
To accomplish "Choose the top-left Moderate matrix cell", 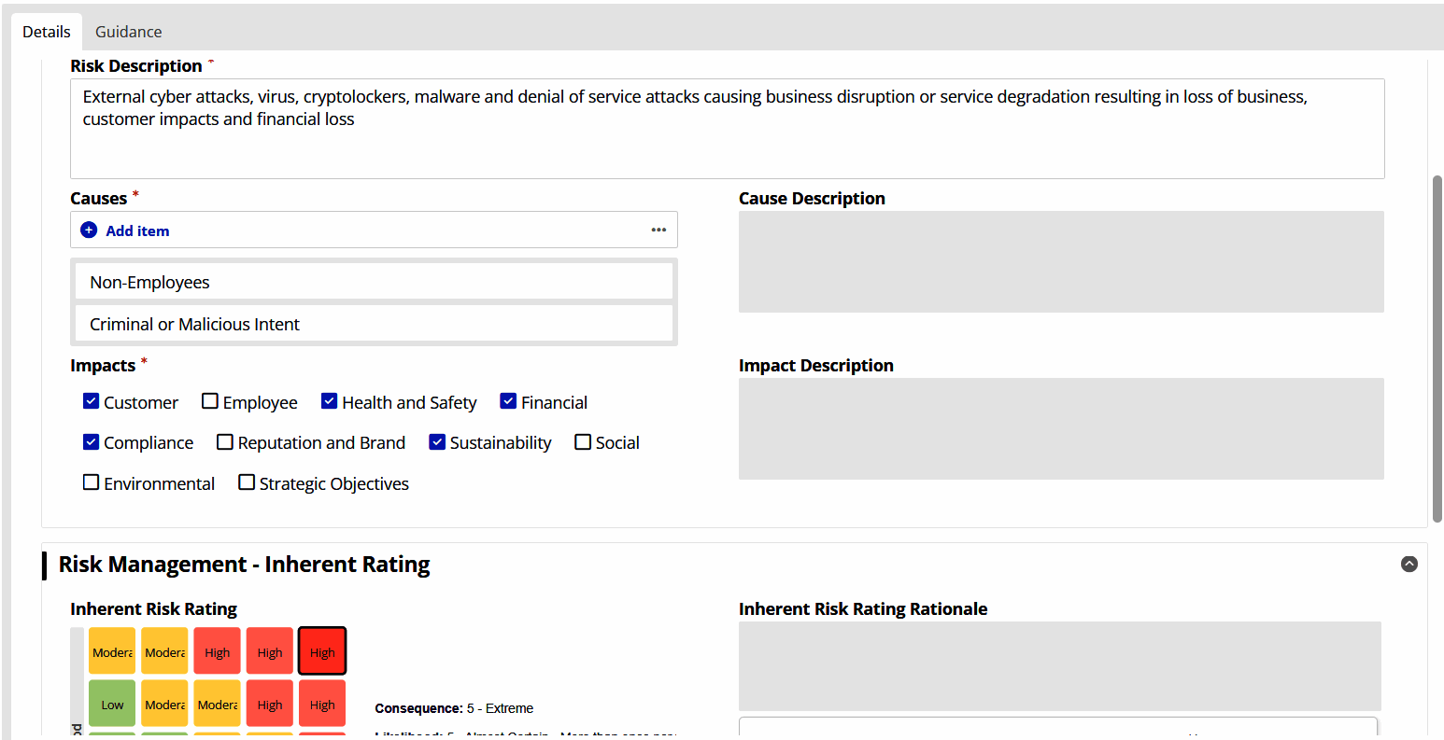I will [112, 651].
